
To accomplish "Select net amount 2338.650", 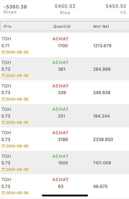I will [x=103, y=140].
